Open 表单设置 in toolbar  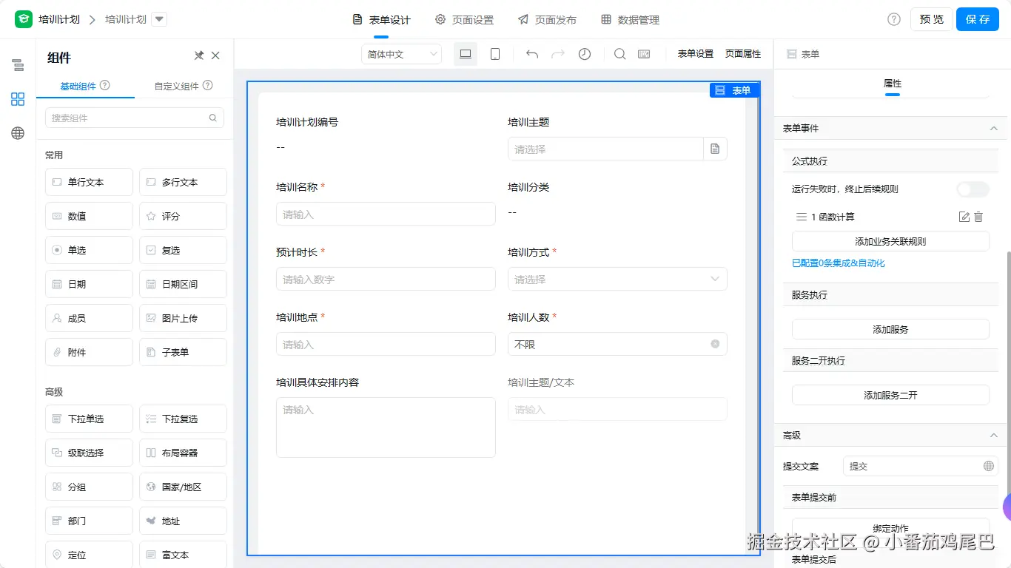(696, 54)
